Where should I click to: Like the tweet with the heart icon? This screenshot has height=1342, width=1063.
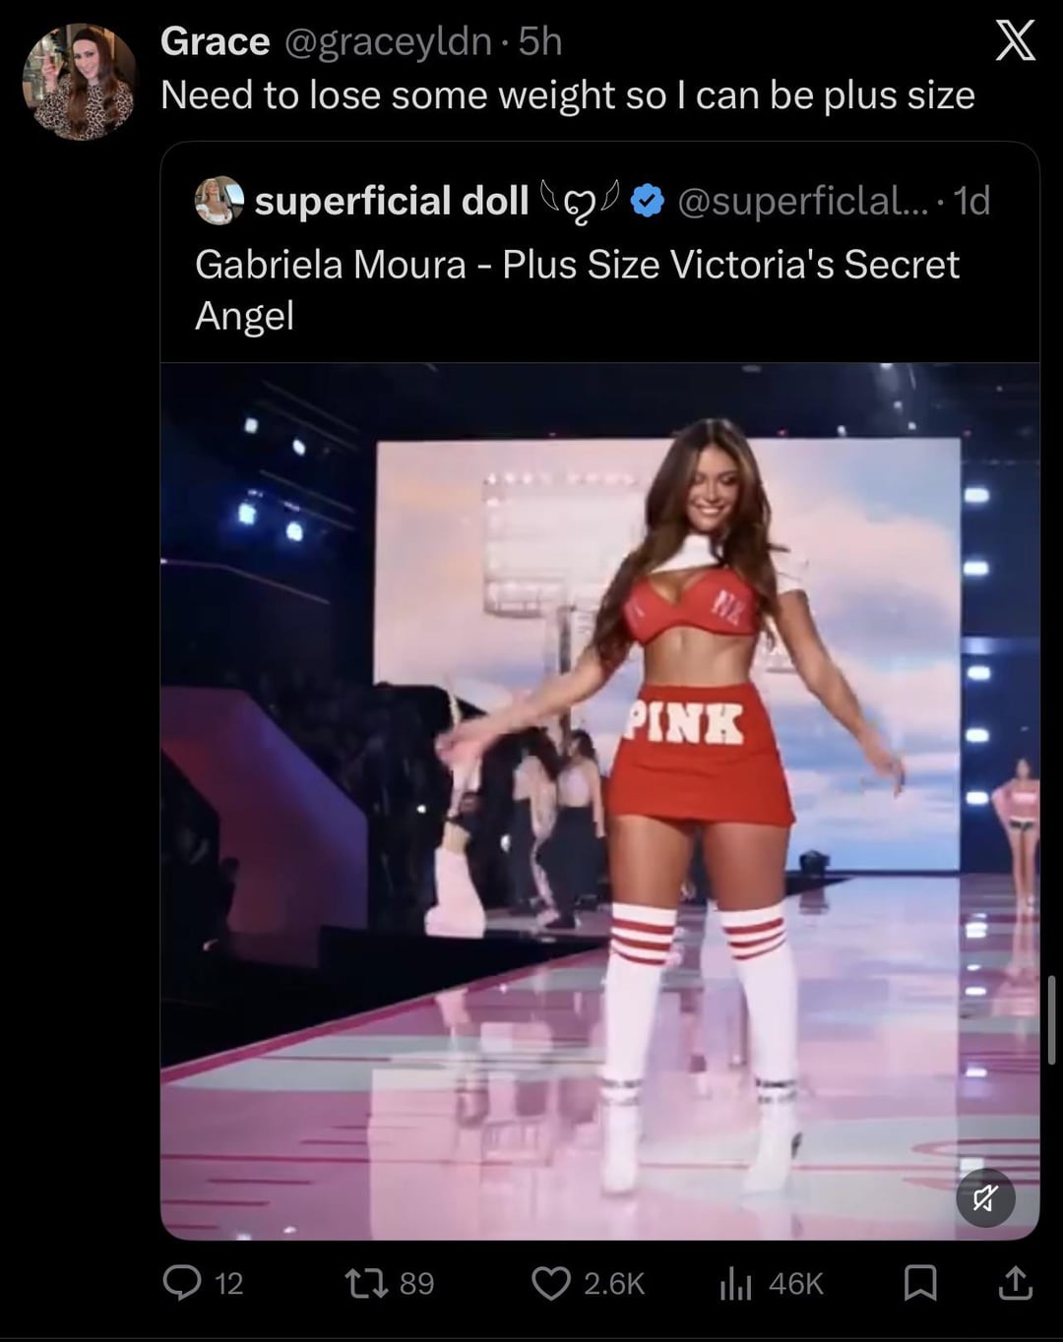pyautogui.click(x=551, y=1282)
